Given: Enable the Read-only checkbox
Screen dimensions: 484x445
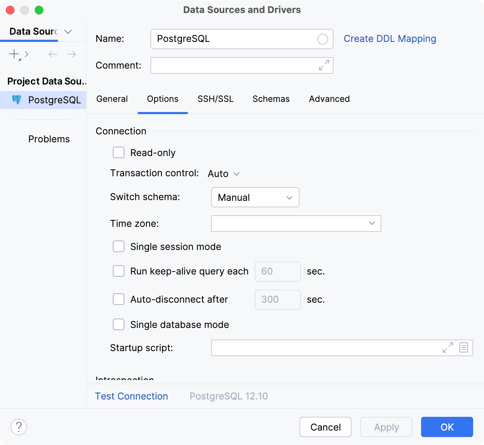Looking at the screenshot, I should [x=119, y=152].
